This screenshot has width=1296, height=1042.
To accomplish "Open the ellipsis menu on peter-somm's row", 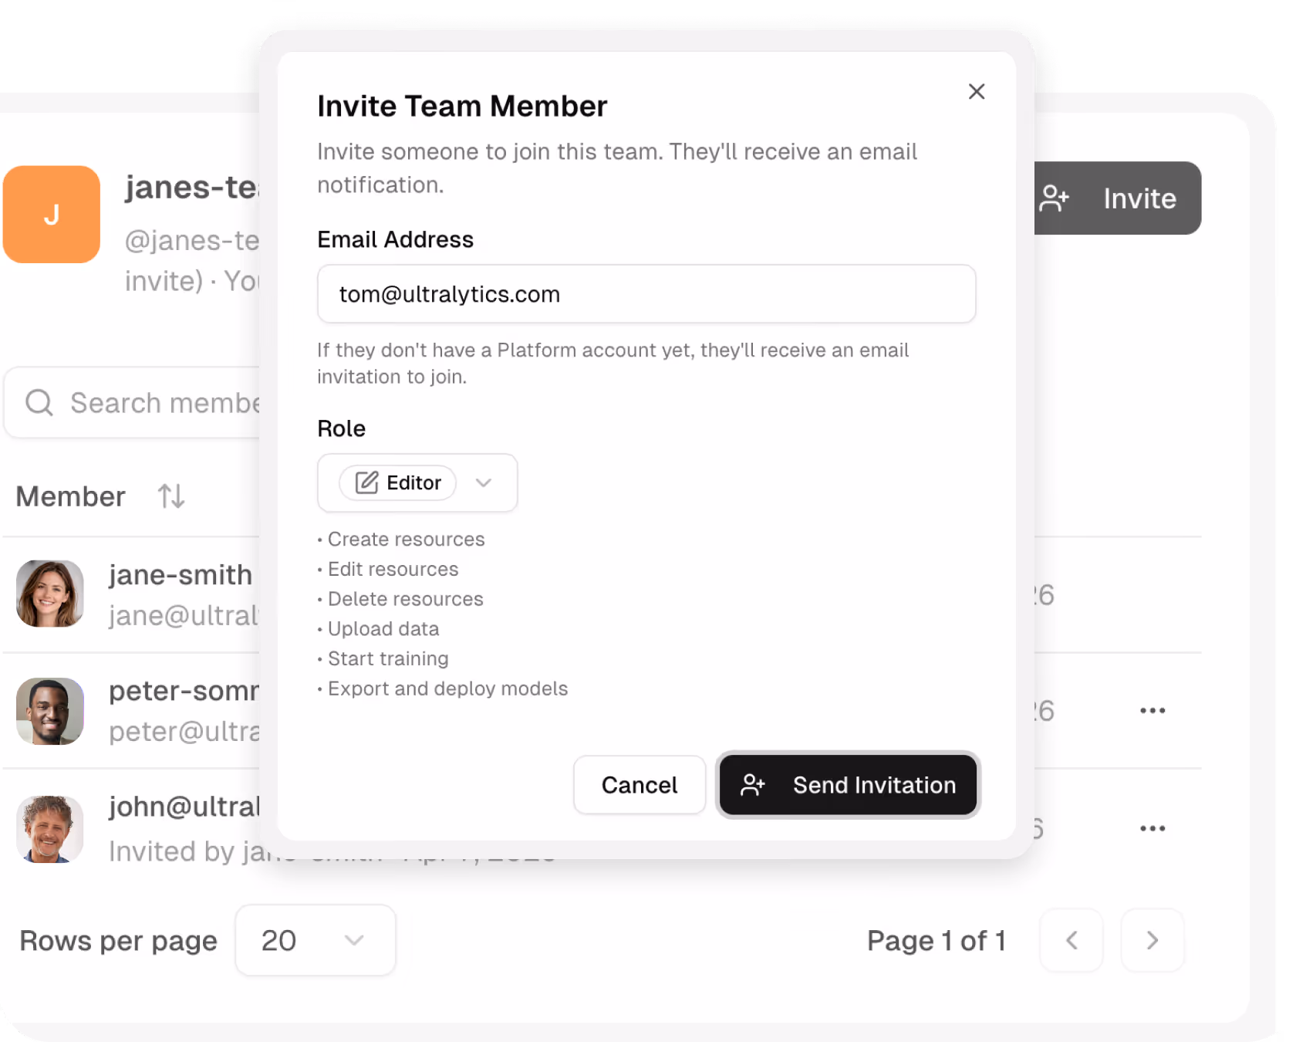I will (1152, 710).
